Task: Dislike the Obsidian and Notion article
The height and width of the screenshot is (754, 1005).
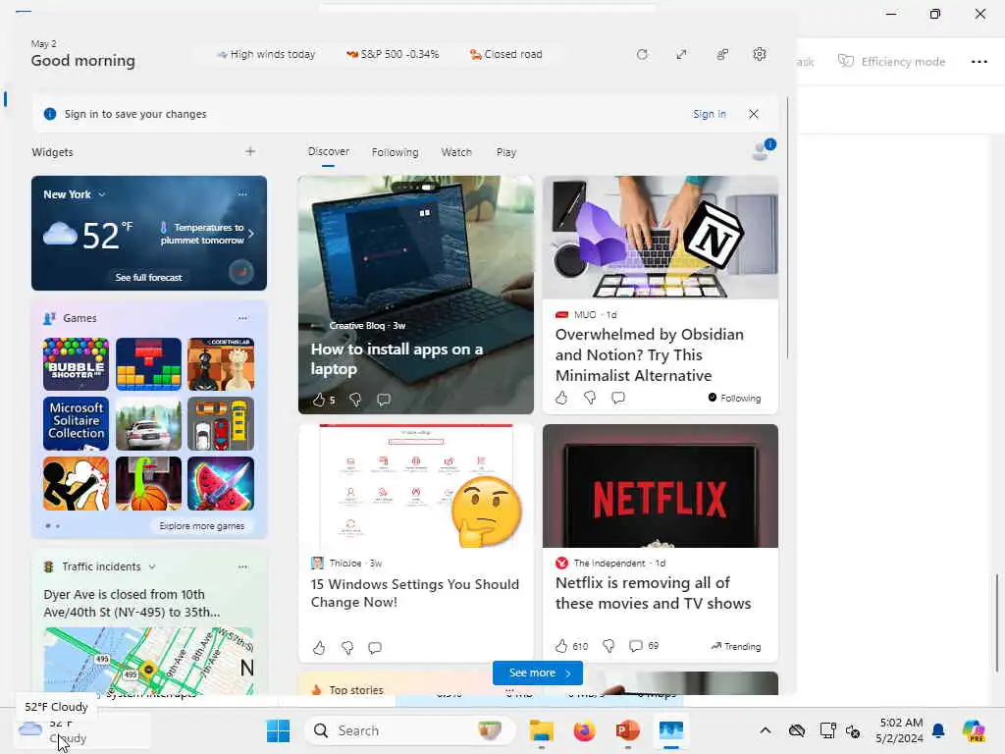Action: coord(590,398)
